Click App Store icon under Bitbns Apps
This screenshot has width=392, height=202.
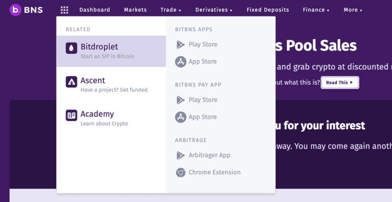pyautogui.click(x=180, y=62)
